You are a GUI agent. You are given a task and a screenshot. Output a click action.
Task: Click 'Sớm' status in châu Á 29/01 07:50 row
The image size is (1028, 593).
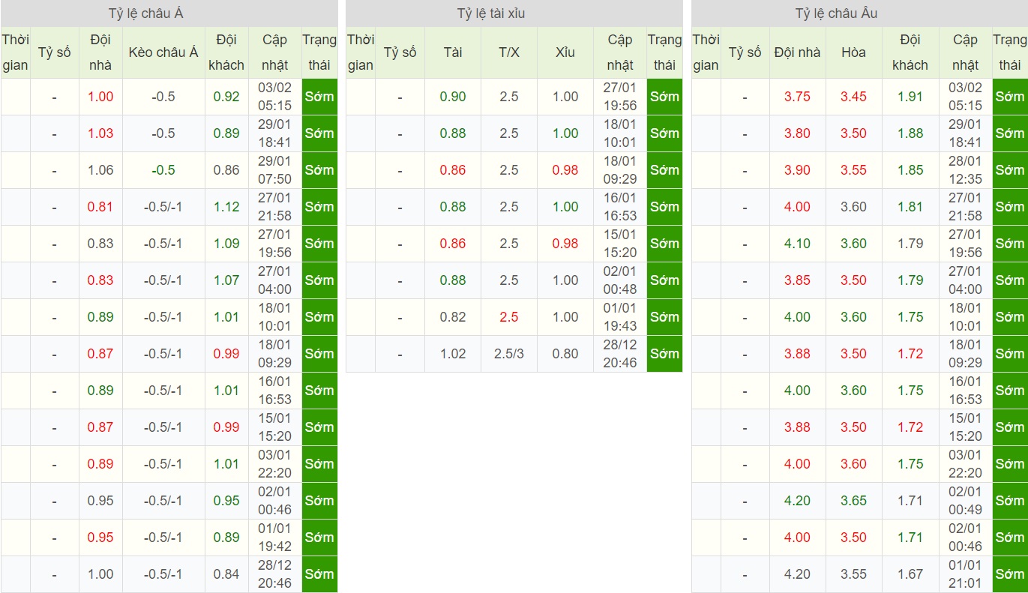click(319, 170)
